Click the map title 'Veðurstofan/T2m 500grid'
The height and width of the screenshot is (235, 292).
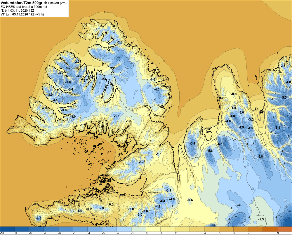point(24,3)
